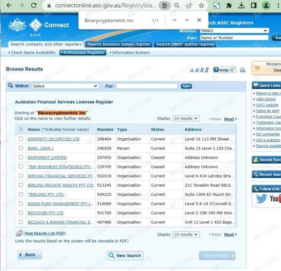This screenshot has height=271, width=281.
Task: Open BINFINITY SECURITIES LTD details link
Action: [54, 139]
